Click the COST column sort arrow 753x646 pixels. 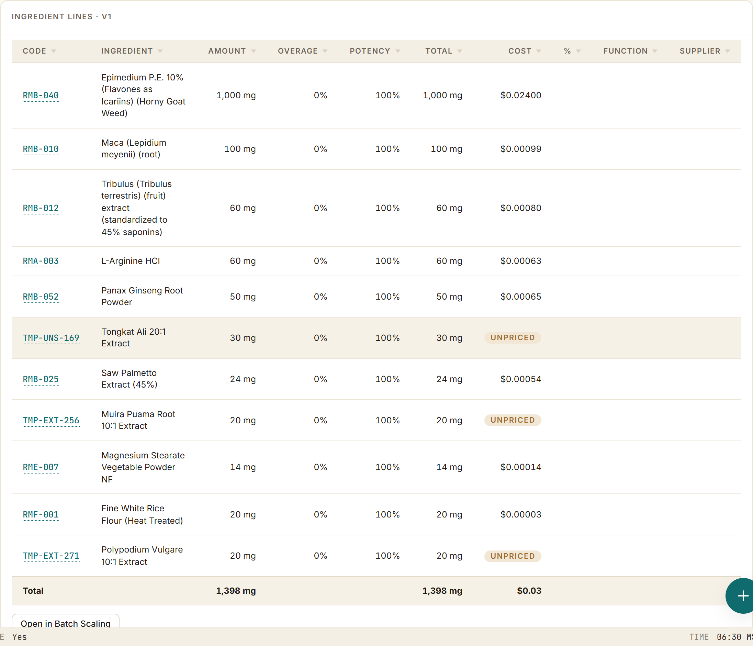[539, 51]
